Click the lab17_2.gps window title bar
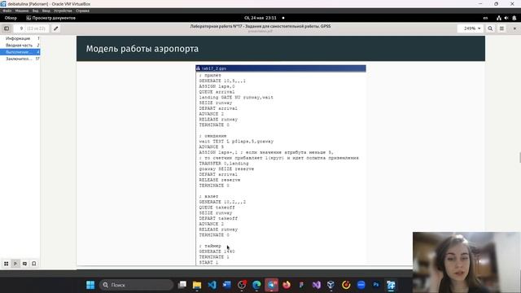The height and width of the screenshot is (293, 521). pos(281,68)
